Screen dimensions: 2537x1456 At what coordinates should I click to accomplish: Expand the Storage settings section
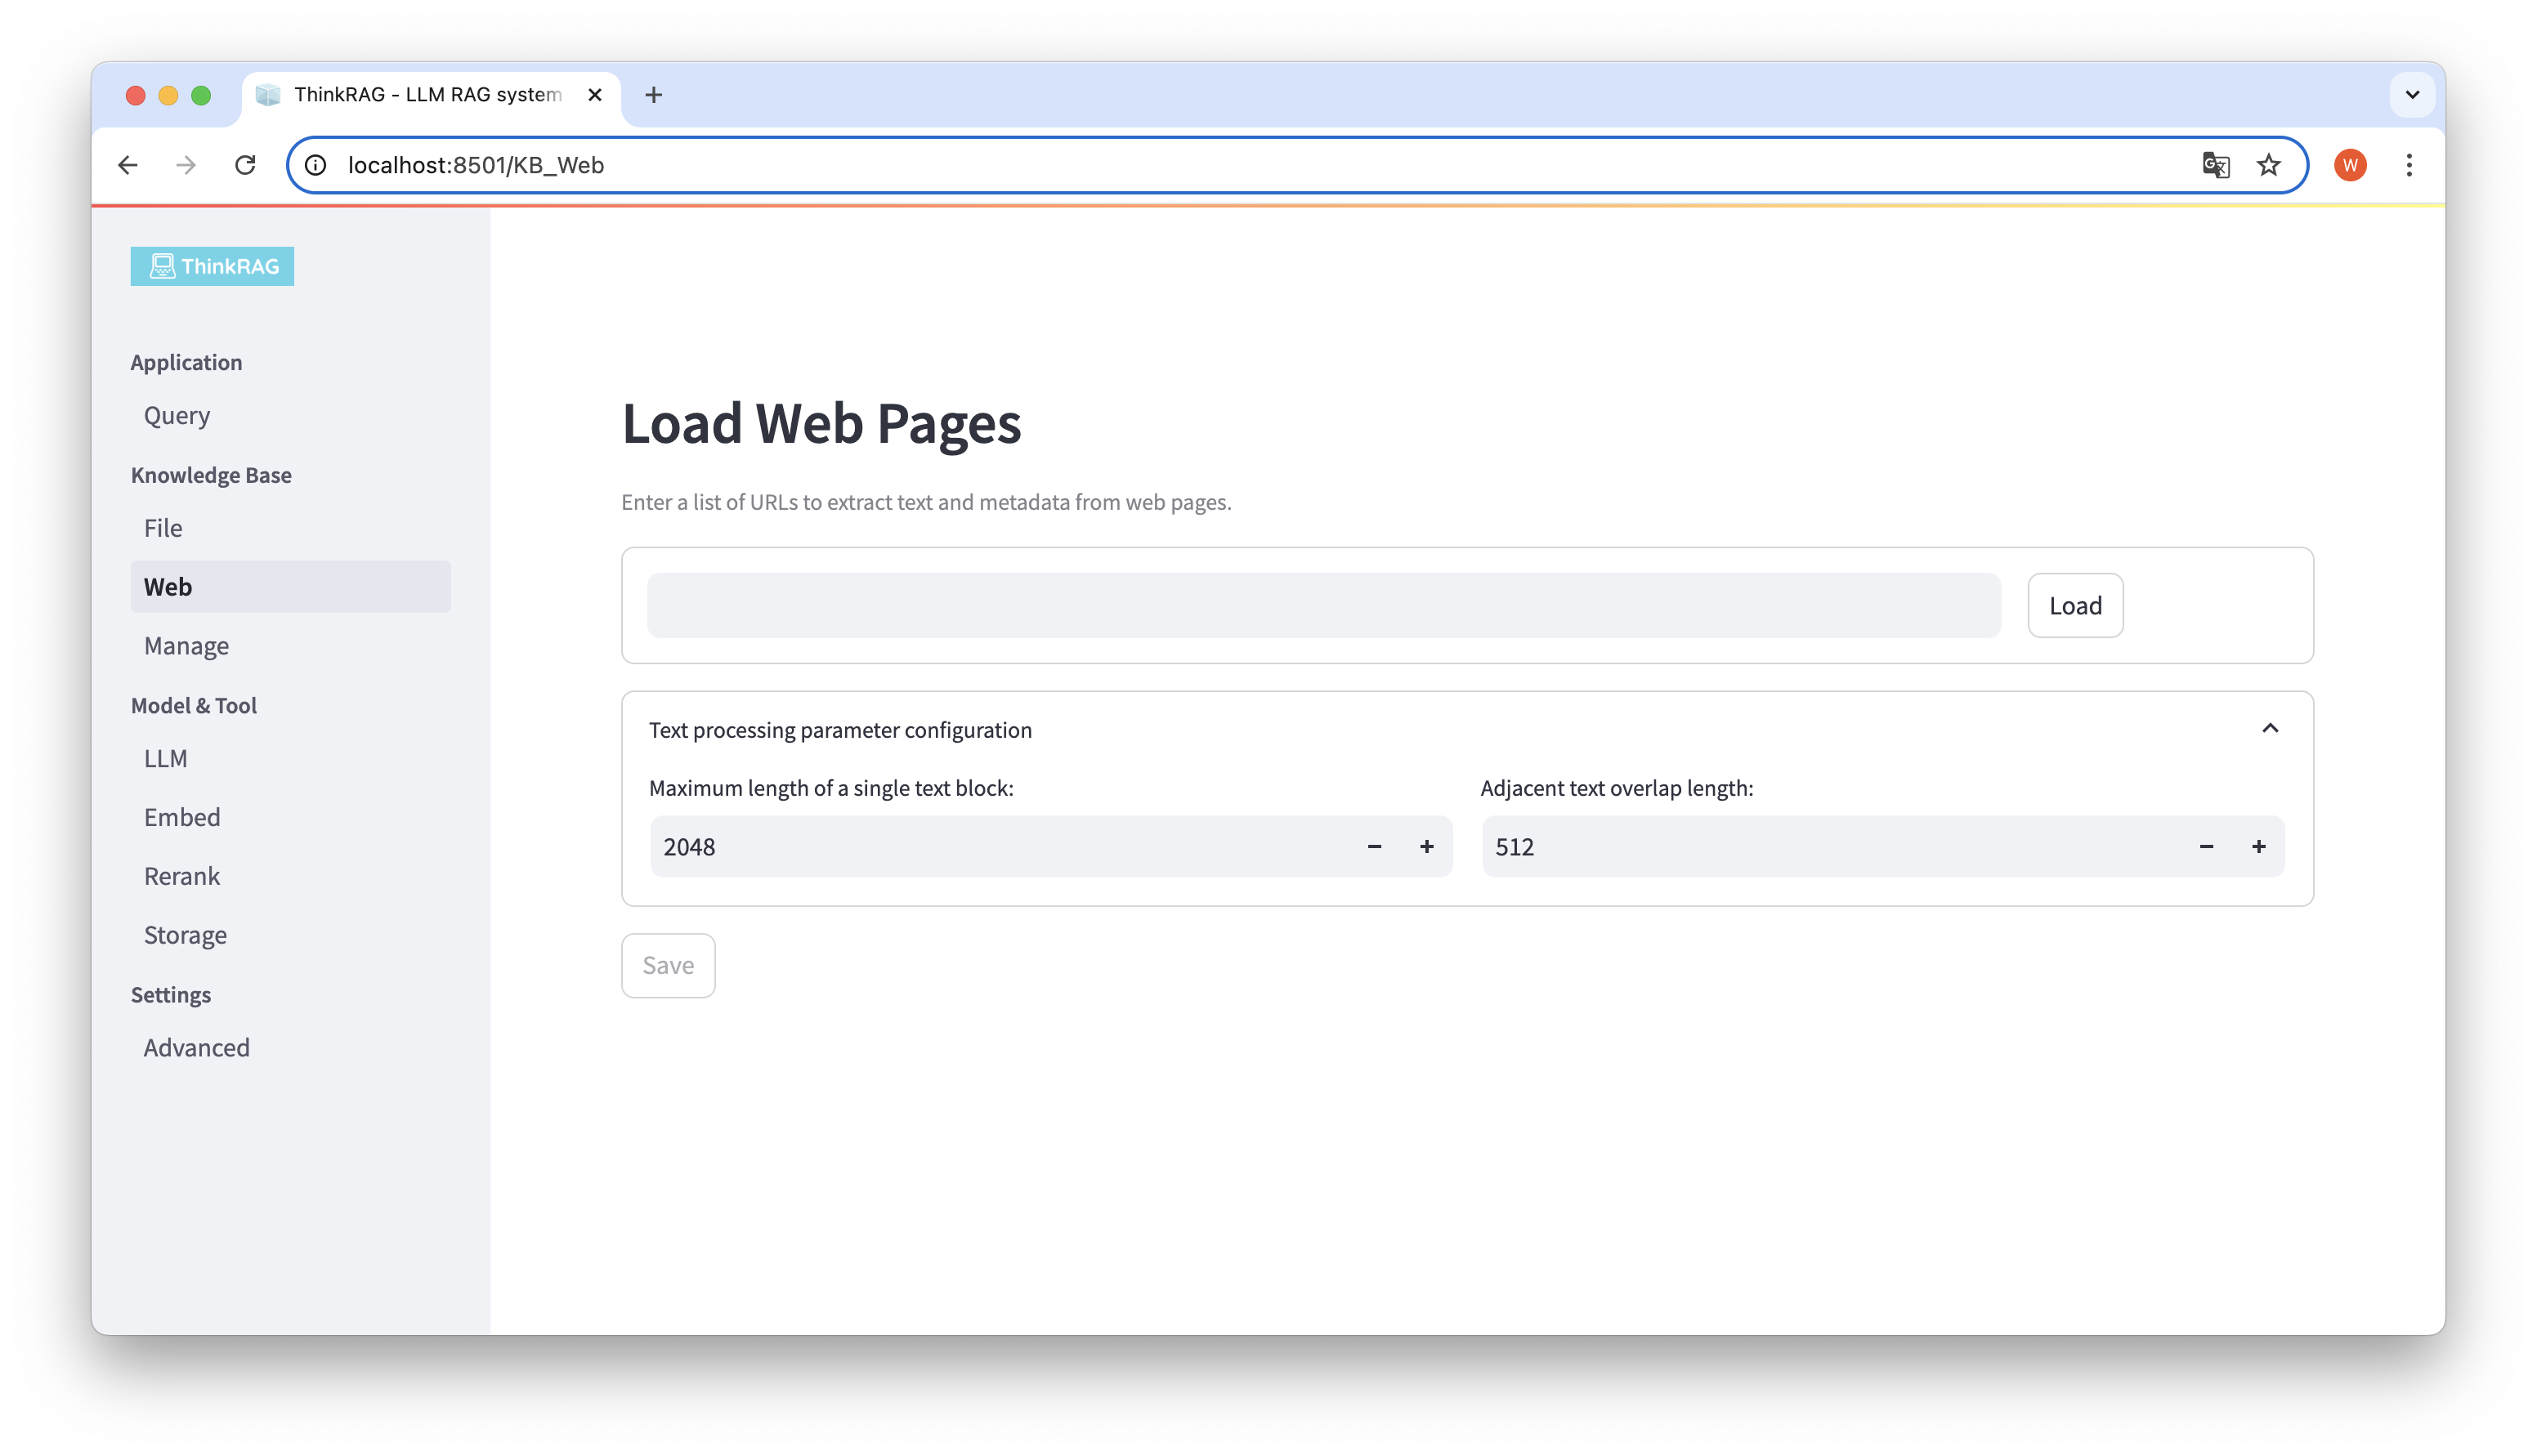click(185, 936)
